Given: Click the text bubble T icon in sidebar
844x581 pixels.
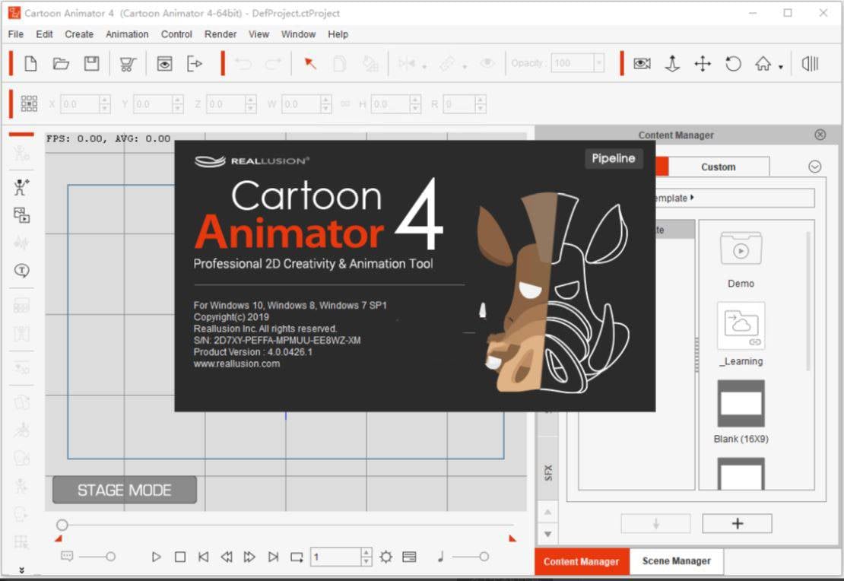Looking at the screenshot, I should 21,270.
